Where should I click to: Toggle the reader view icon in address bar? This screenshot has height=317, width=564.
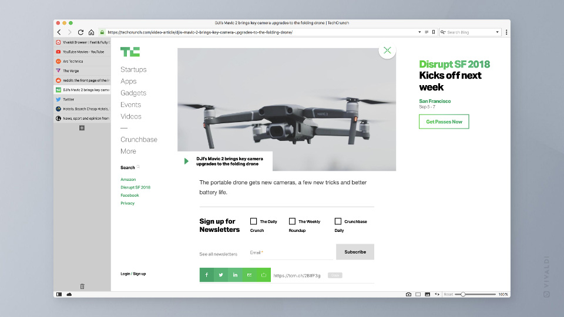click(x=427, y=32)
